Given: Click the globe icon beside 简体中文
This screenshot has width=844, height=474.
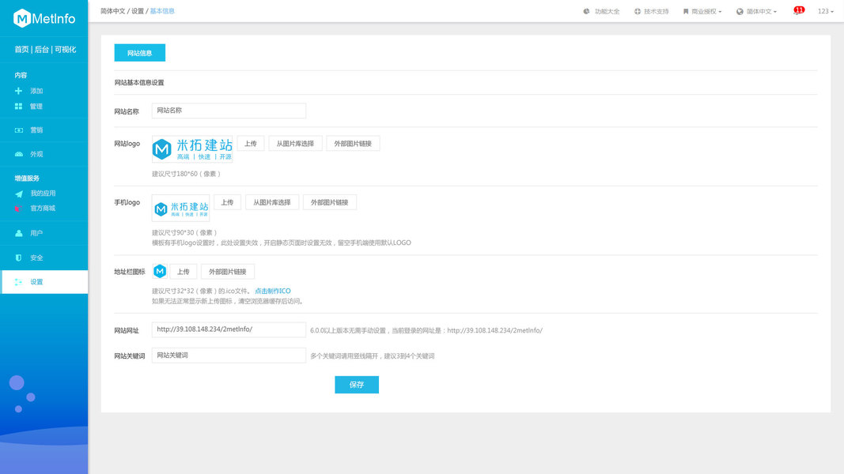Looking at the screenshot, I should click(740, 11).
